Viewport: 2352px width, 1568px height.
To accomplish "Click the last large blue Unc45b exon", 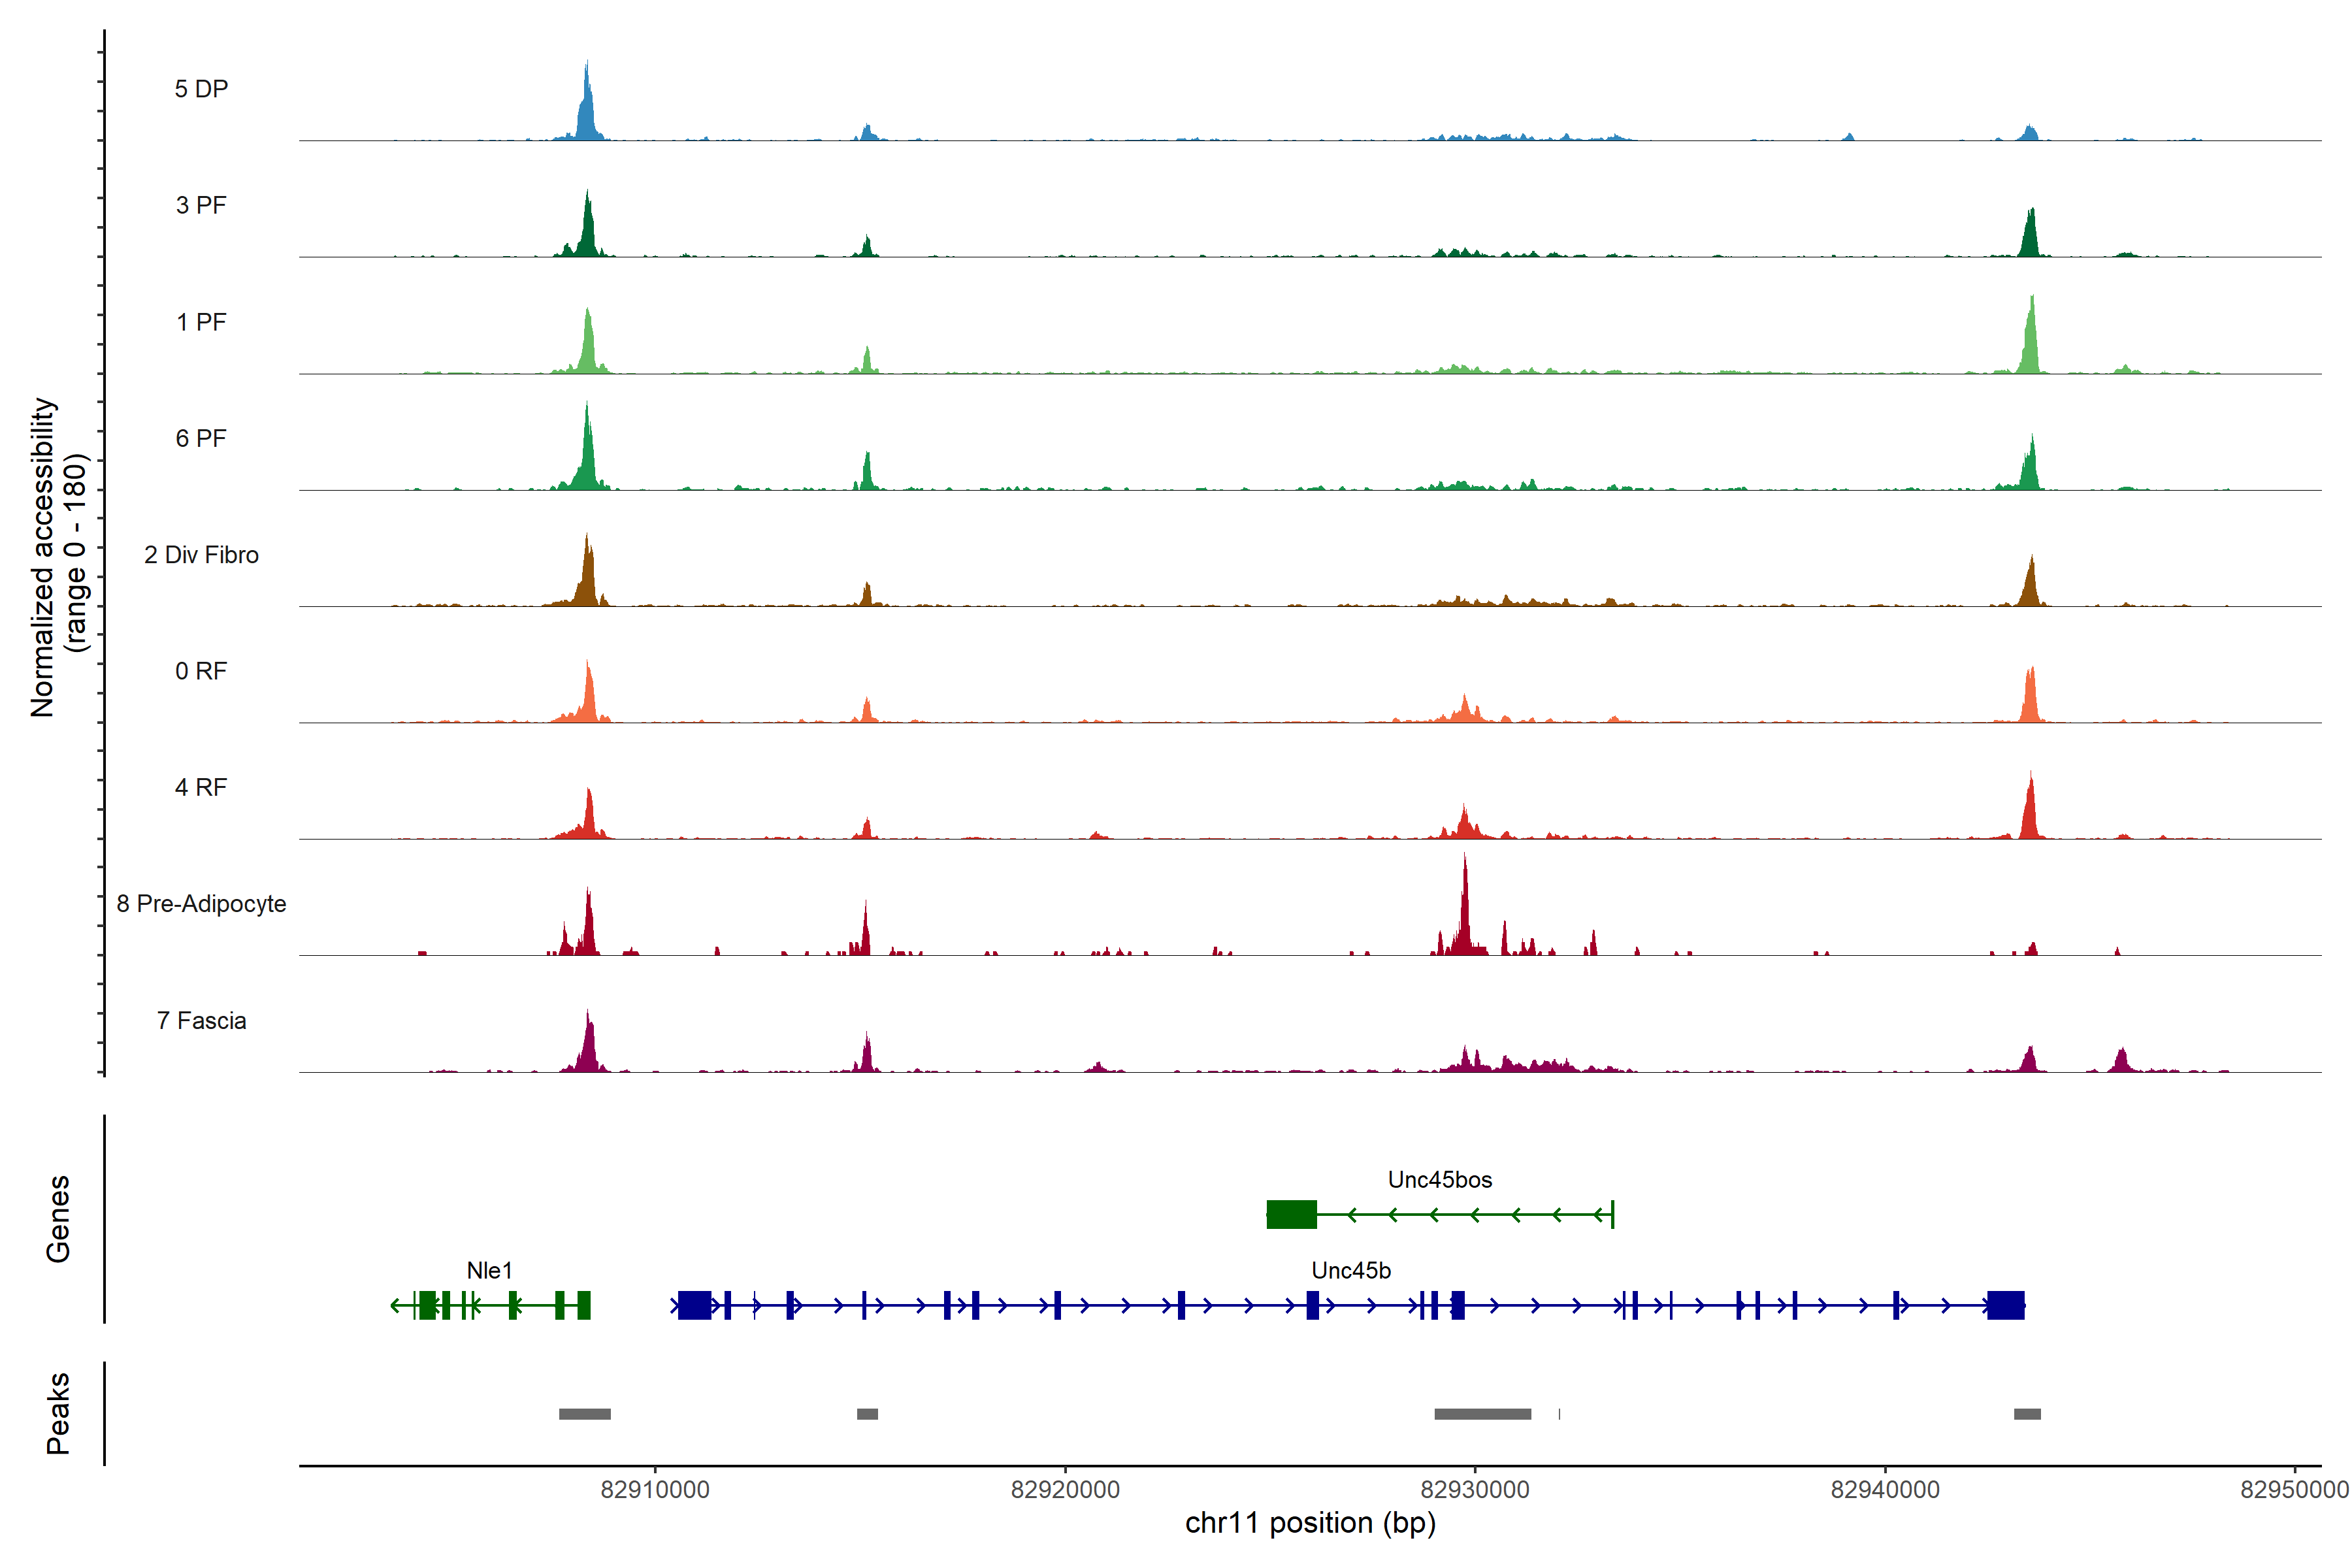I will point(2005,1305).
